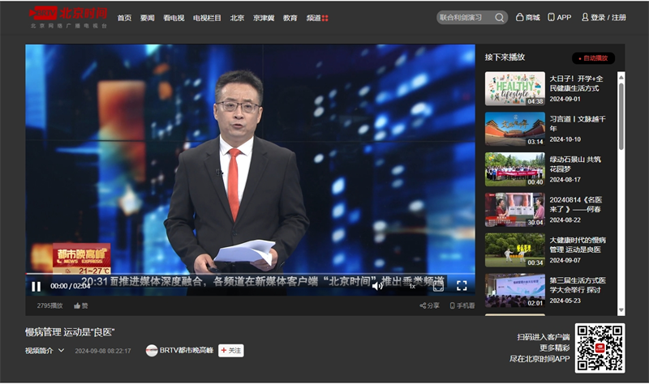Open the APP phone icon
Viewport: 649px width, 384px height.
[x=552, y=17]
